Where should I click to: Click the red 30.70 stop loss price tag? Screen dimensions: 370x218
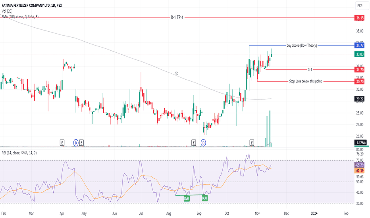(360, 82)
